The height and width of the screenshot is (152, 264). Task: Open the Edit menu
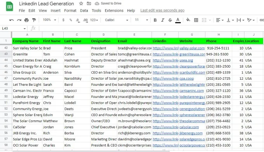[x=32, y=10]
